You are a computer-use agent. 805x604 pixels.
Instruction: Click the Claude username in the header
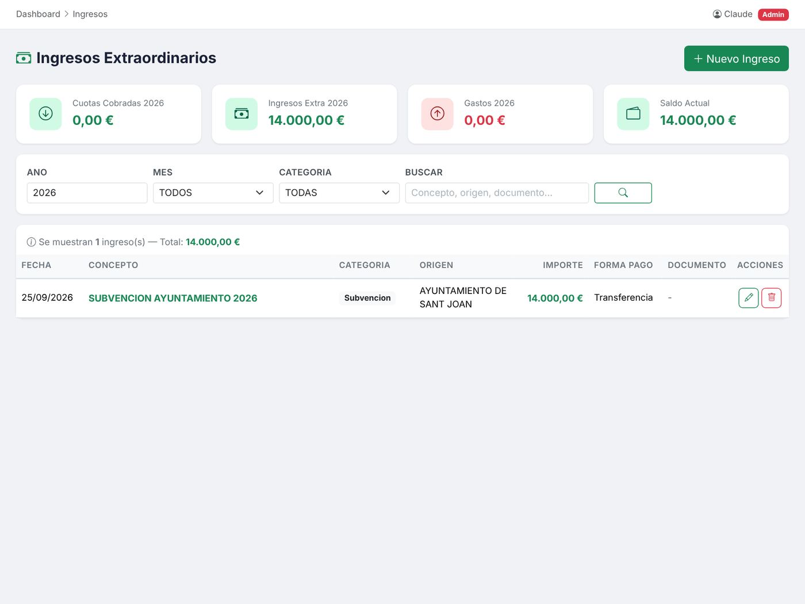[738, 14]
